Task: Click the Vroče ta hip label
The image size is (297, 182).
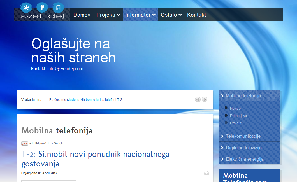Action: tap(31, 99)
